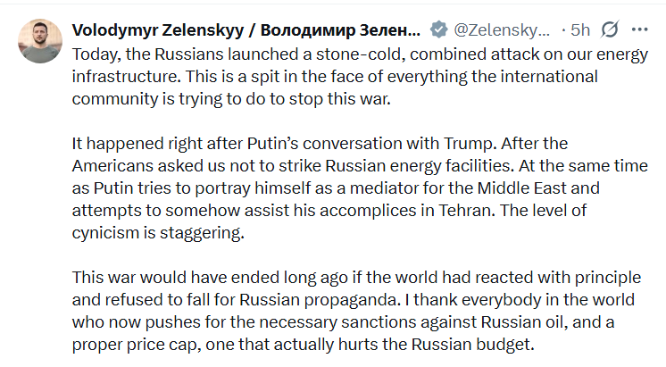The height and width of the screenshot is (367, 666).
Task: Click the line mentioning the Middle East
Action: pos(336,188)
